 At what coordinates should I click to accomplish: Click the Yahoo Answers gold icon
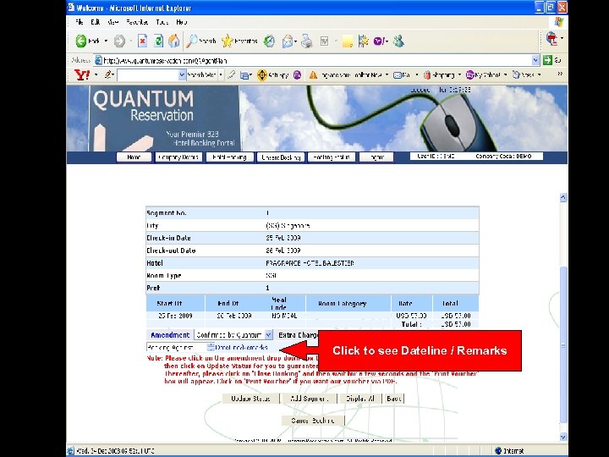(262, 74)
